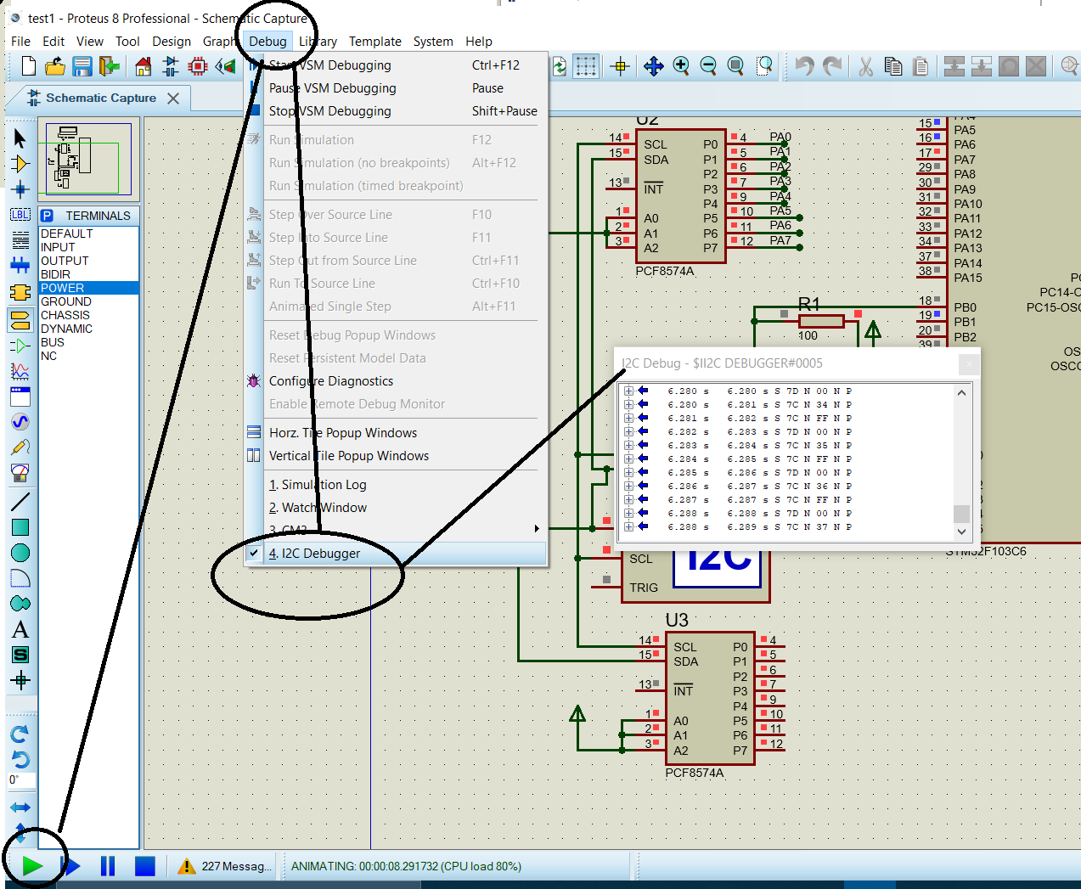
Task: Select the Device Pins Mode tool
Action: pyautogui.click(x=20, y=346)
